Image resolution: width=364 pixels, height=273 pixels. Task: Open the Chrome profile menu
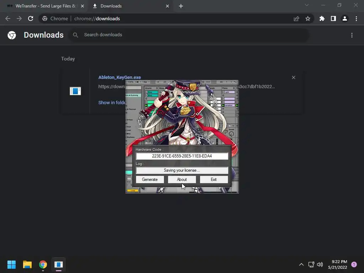point(345,18)
